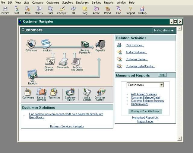Open the Customer Detail Centre link
The image size is (193, 153).
click(140, 67)
